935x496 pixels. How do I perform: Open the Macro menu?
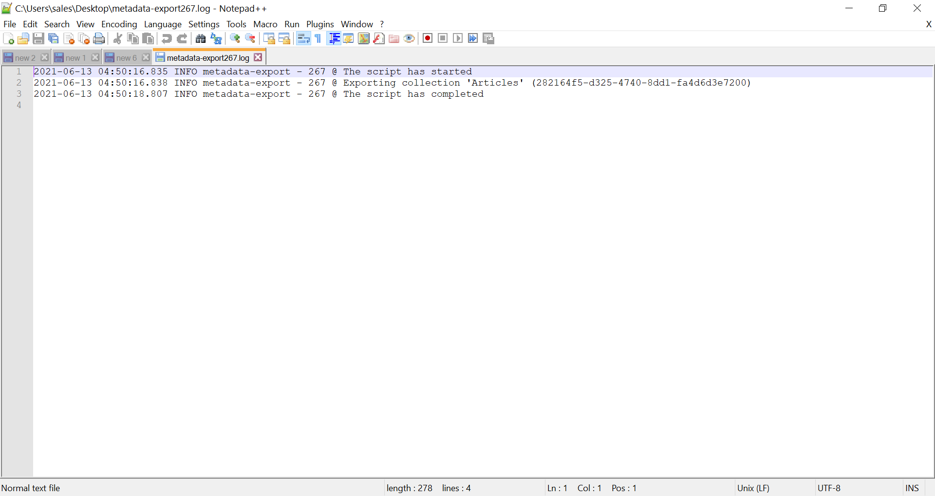(265, 24)
